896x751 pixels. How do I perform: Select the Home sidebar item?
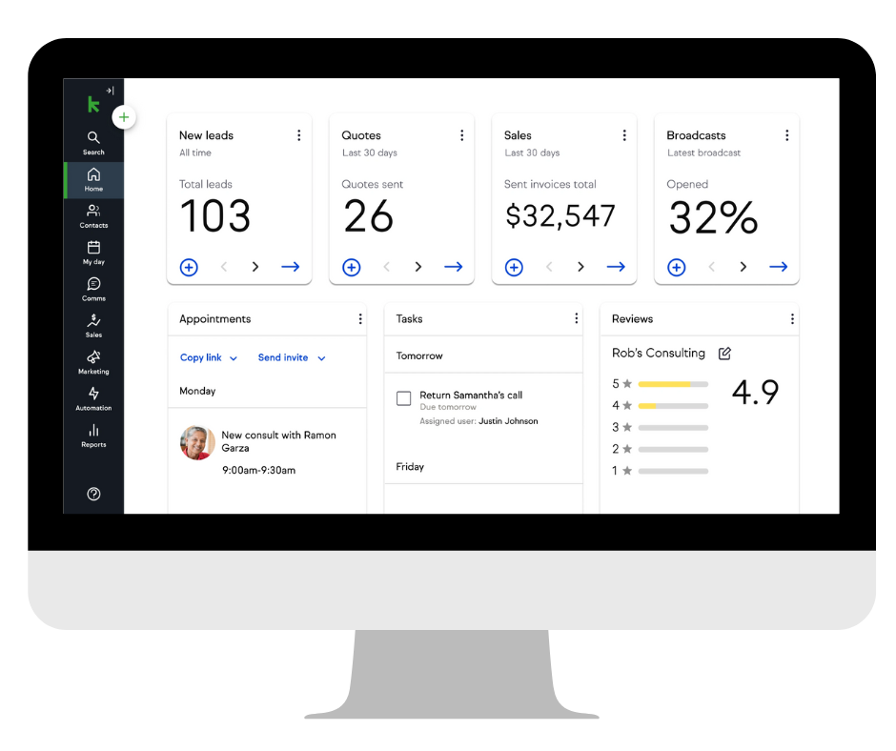[93, 179]
